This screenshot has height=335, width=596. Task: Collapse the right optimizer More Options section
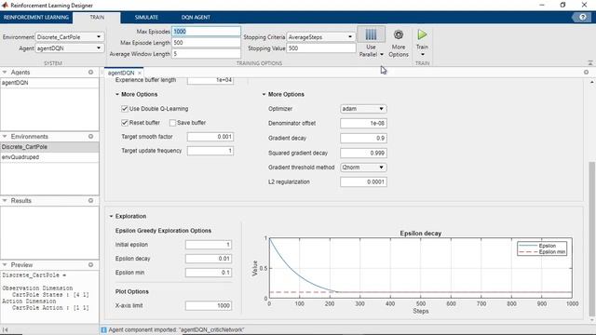[x=264, y=94]
